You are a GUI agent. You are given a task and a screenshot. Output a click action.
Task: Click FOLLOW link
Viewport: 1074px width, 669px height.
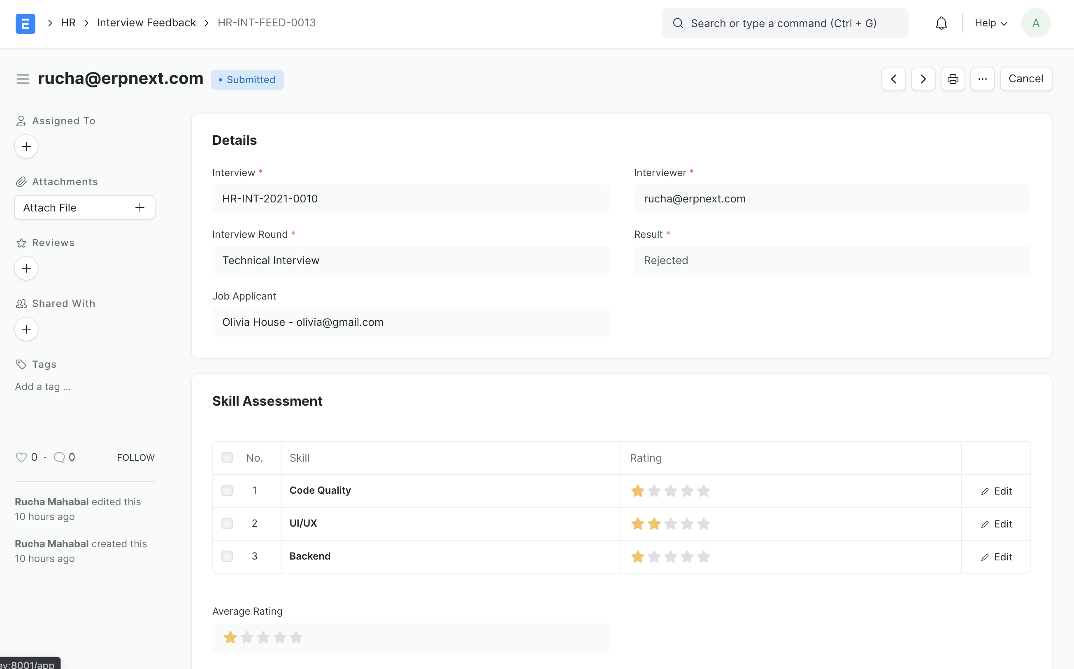click(136, 458)
